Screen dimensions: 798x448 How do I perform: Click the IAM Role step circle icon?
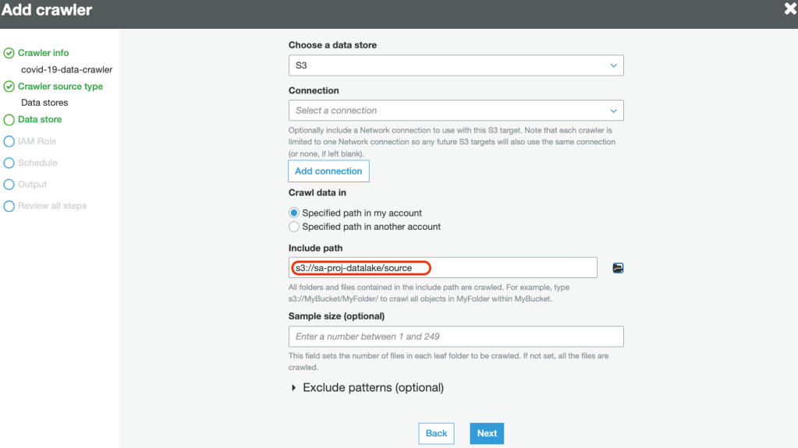(x=9, y=142)
